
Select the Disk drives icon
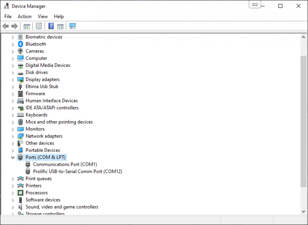(x=20, y=73)
